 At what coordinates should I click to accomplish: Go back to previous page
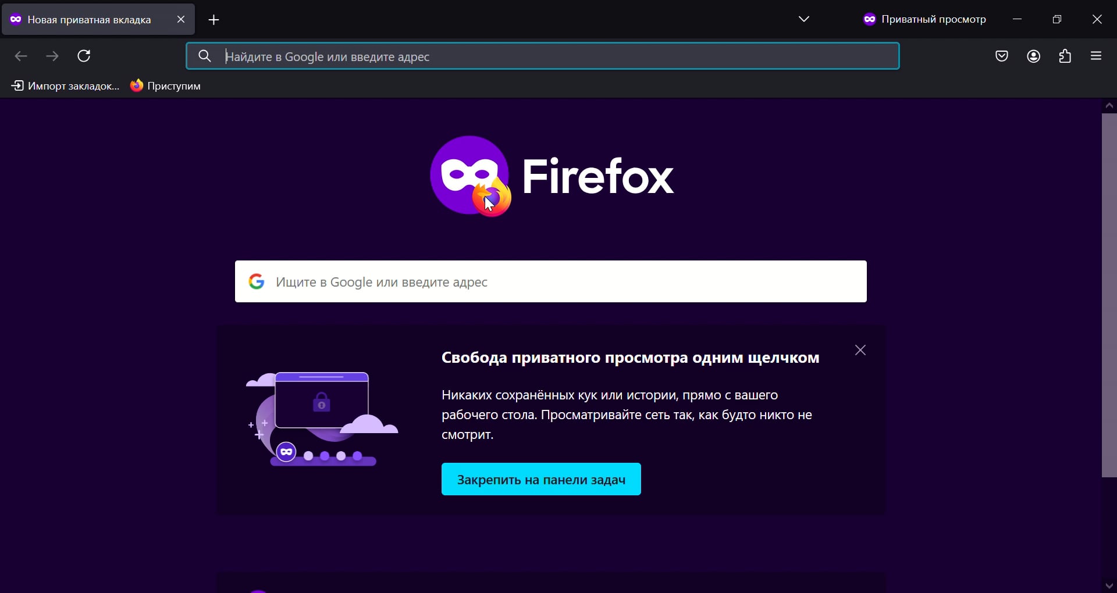(21, 56)
